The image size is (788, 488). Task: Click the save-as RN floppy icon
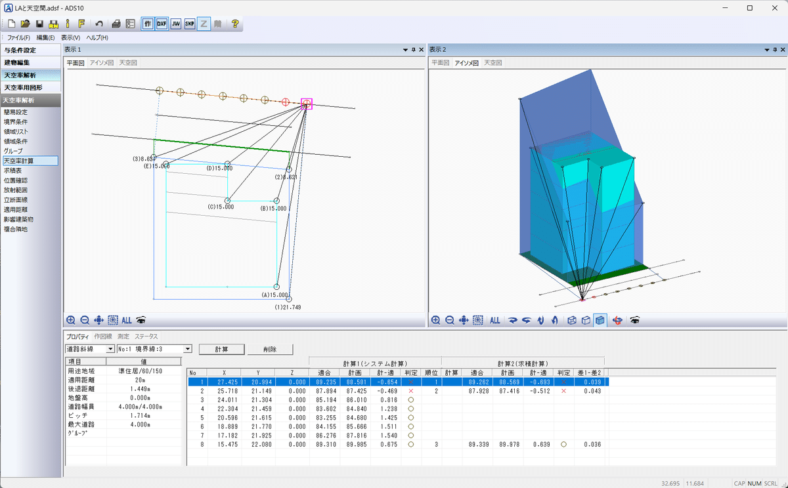[53, 24]
